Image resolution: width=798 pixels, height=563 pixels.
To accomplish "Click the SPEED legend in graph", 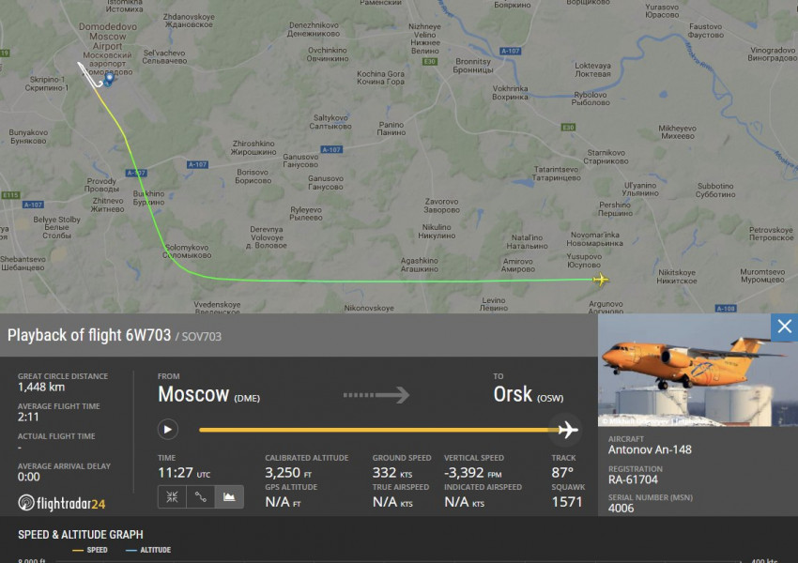I will coord(90,550).
